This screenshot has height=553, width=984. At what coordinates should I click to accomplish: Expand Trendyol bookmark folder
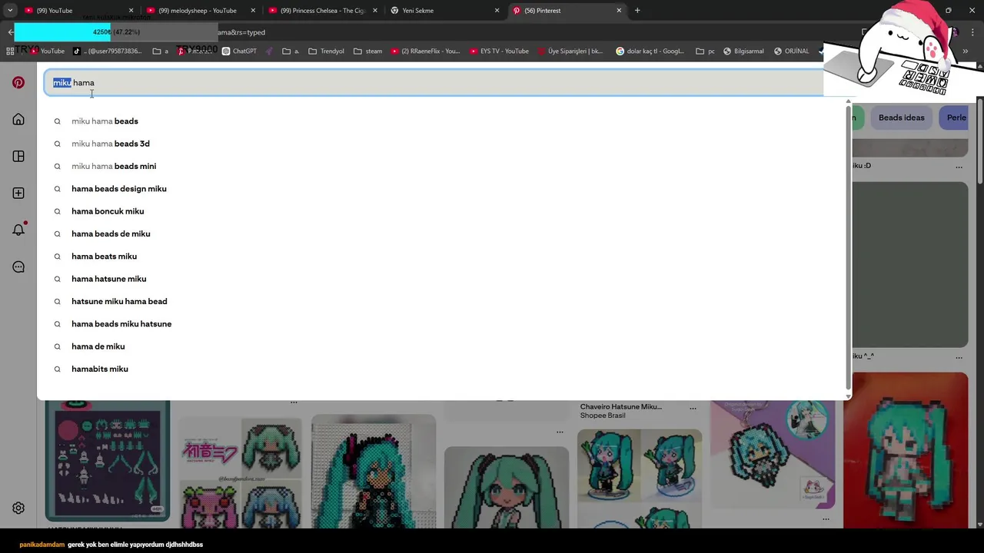pos(326,51)
